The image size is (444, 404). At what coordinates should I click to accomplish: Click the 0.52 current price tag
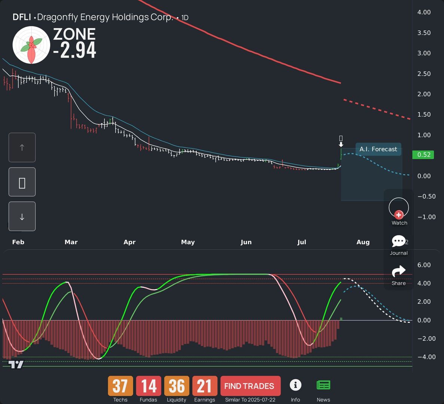click(x=423, y=154)
